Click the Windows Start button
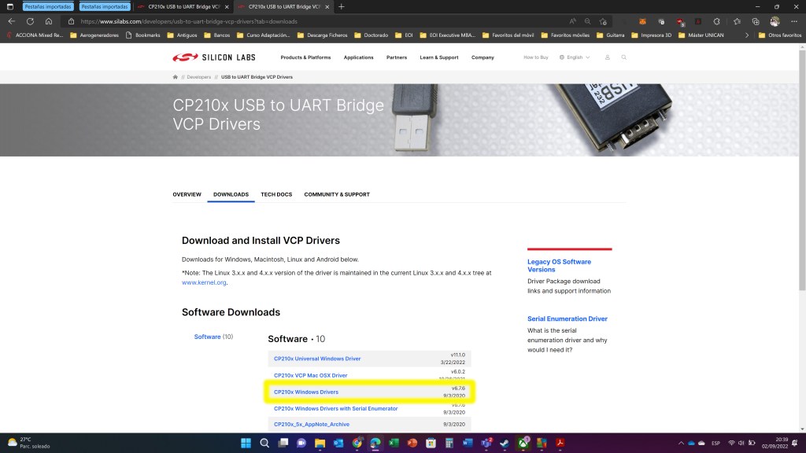The image size is (806, 453). click(246, 443)
